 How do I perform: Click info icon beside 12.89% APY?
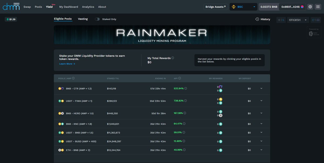[184, 141]
